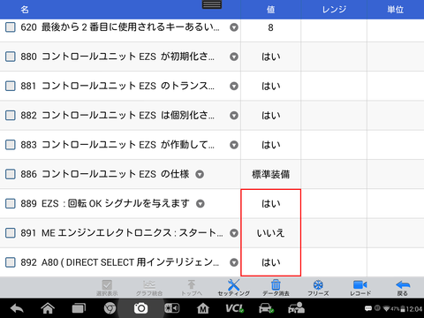
Task: Tap the Android back arrow in the navigation bar
Action: (17, 308)
